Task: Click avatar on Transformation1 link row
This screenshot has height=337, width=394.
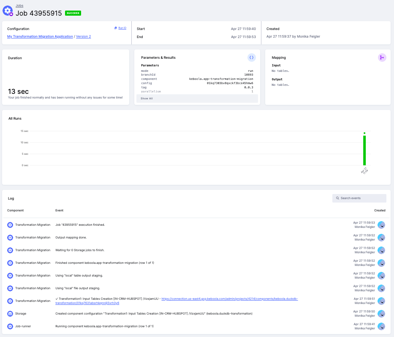Action: coord(381,301)
